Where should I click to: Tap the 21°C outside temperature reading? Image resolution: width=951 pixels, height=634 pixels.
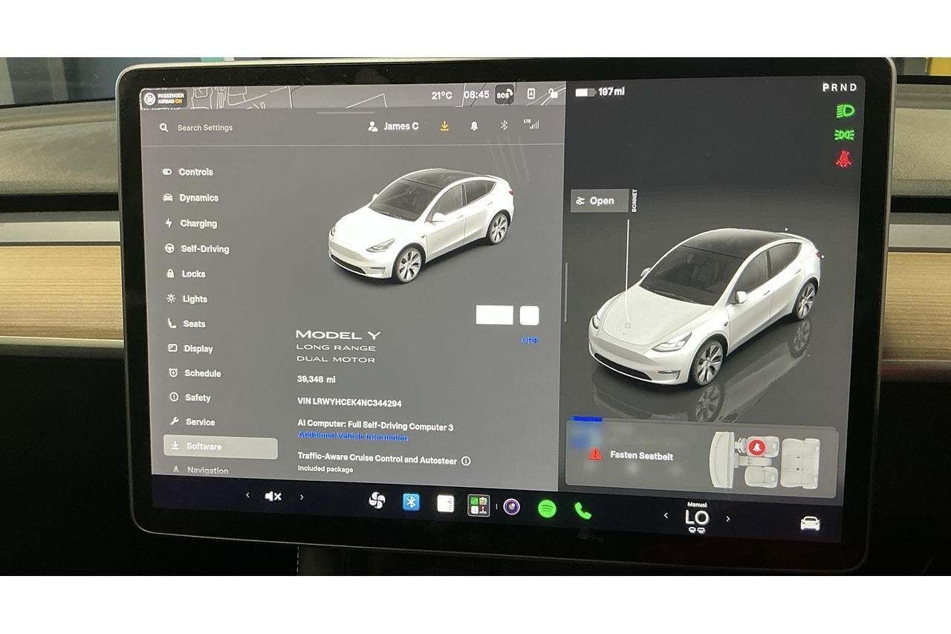[x=441, y=95]
